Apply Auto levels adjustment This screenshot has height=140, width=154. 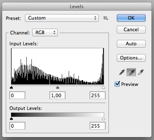[131, 44]
